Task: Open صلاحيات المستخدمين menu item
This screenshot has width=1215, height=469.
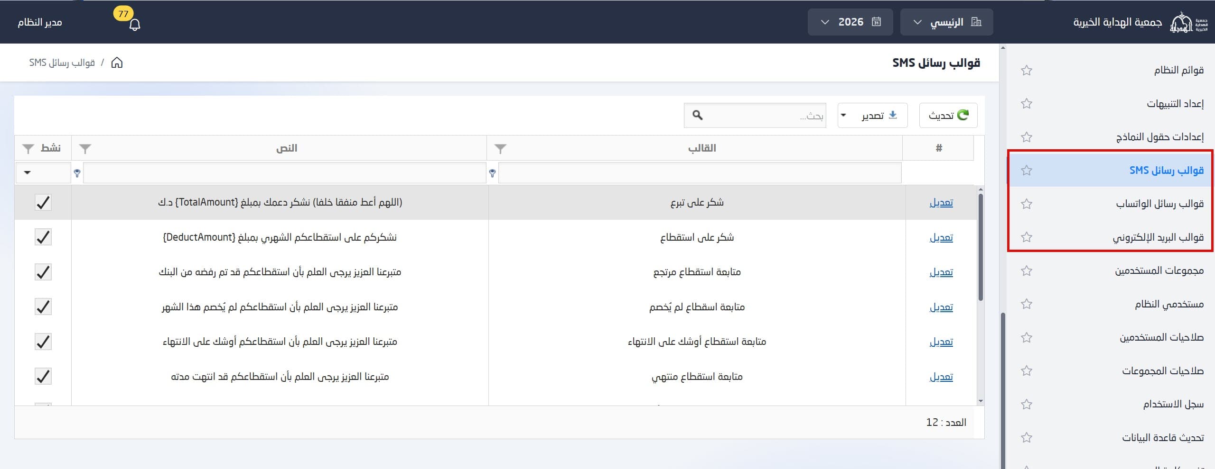Action: [x=1162, y=337]
